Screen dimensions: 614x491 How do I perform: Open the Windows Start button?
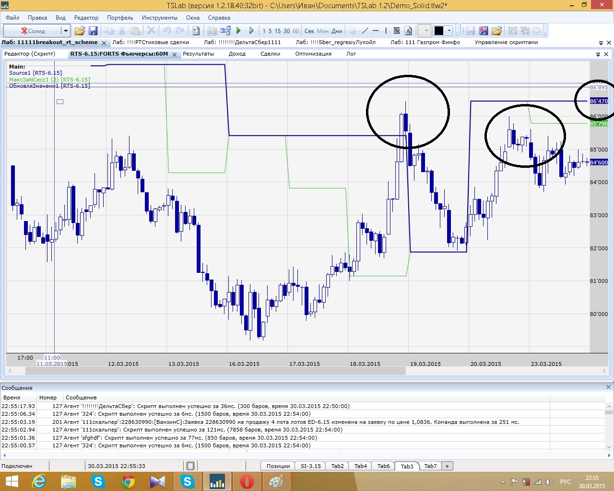[12, 481]
